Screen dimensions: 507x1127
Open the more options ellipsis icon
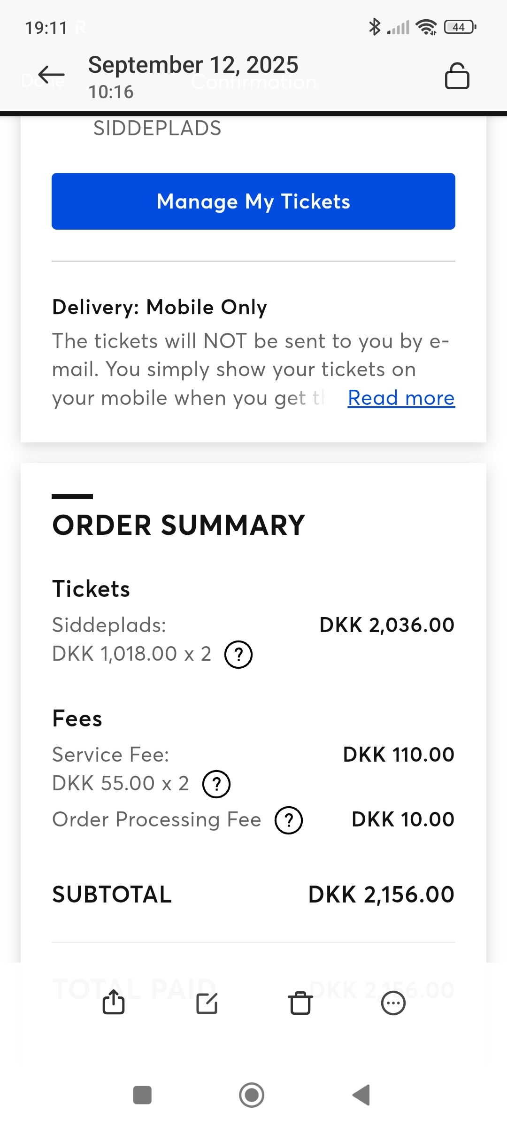(x=393, y=1003)
